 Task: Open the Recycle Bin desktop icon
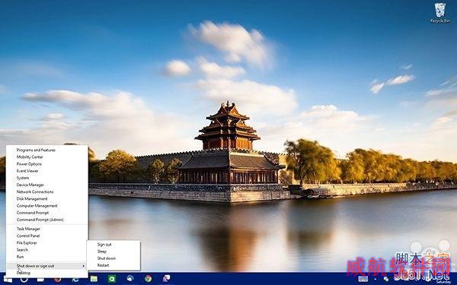(440, 13)
